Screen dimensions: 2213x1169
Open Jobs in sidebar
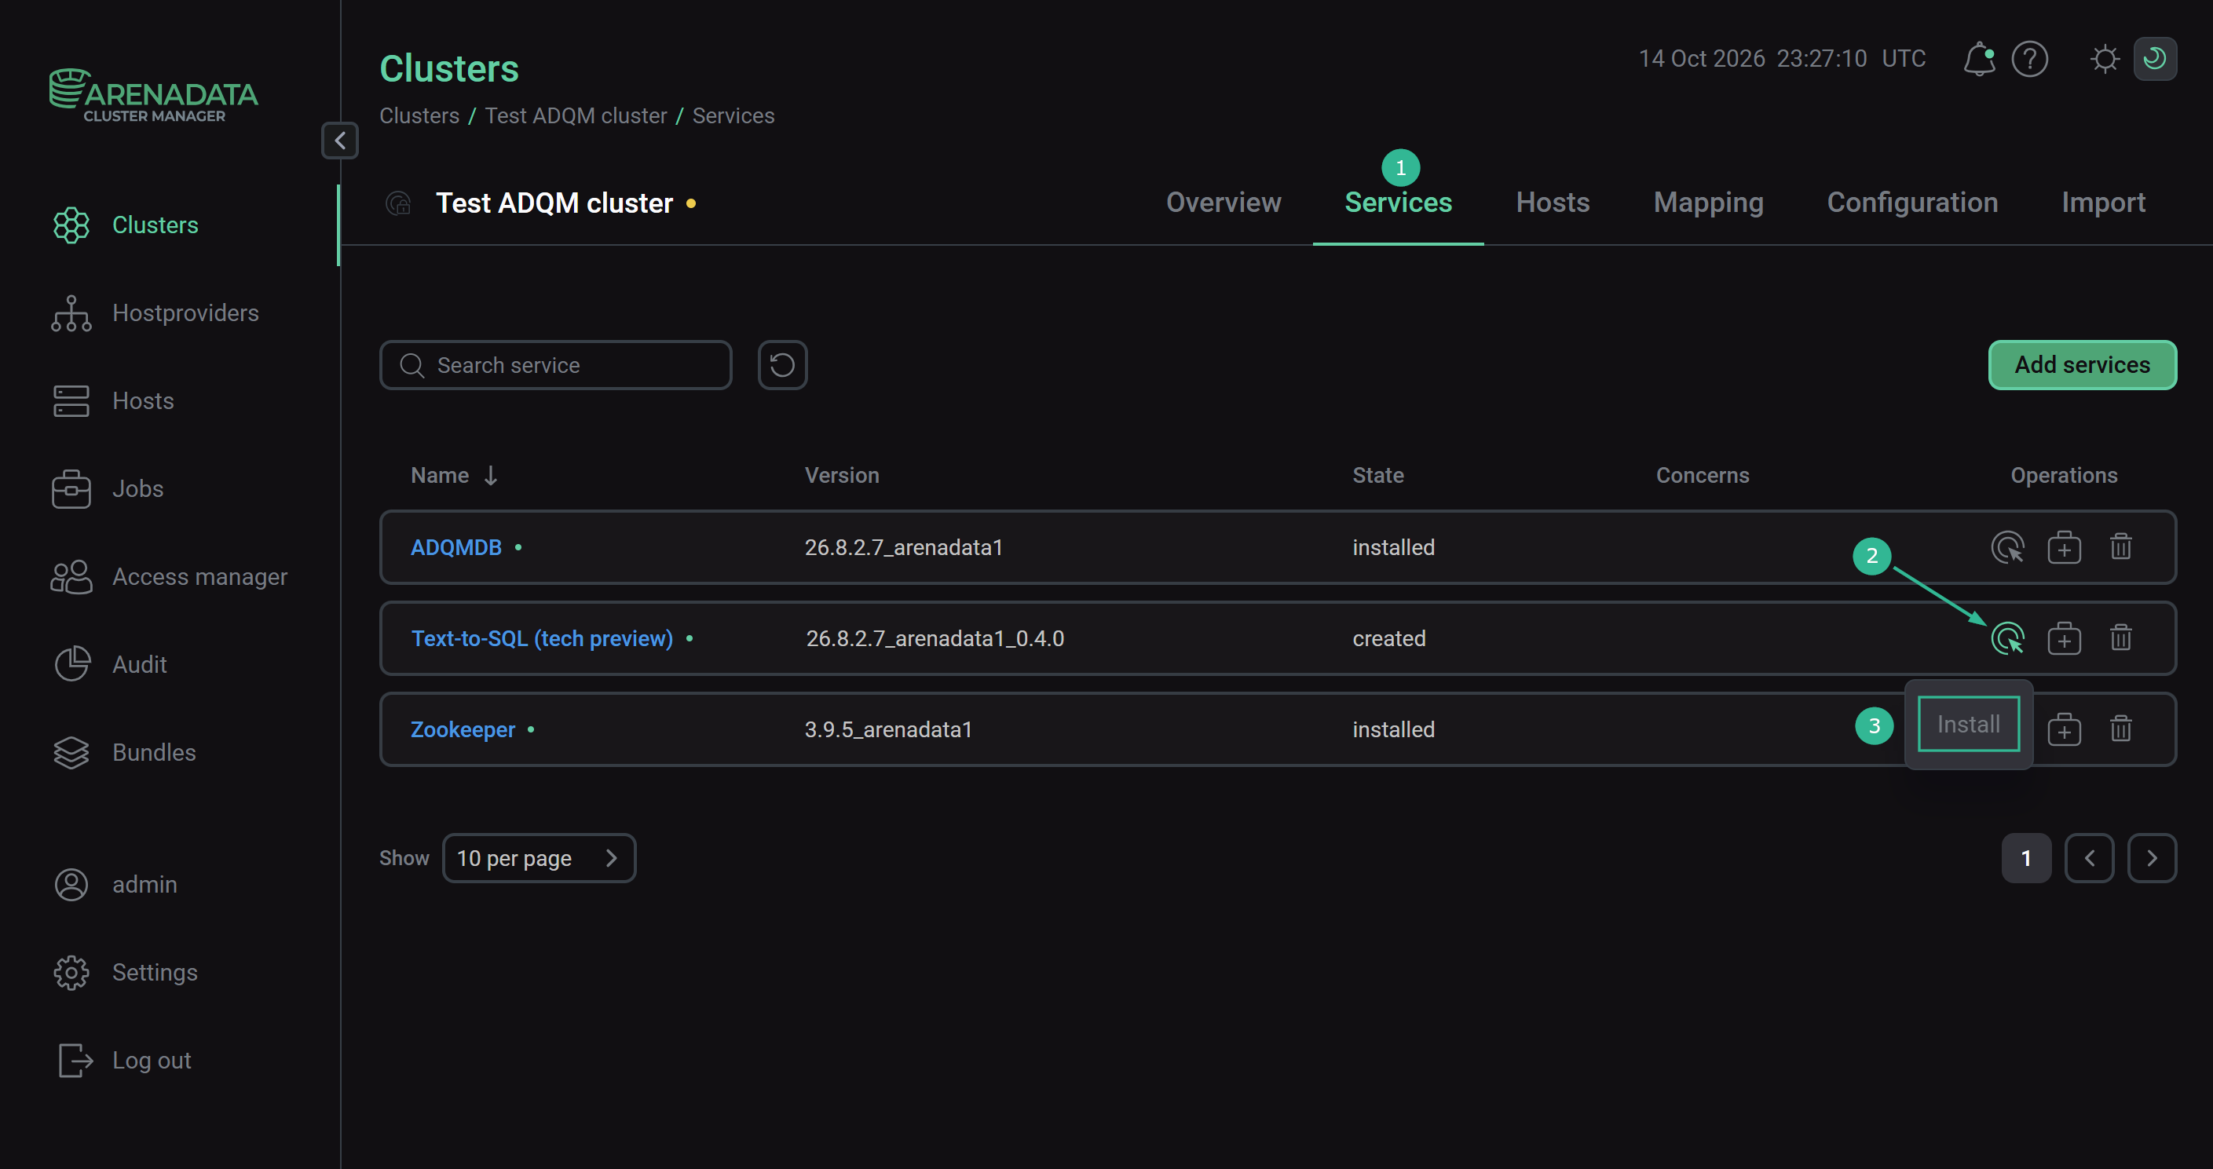108,489
